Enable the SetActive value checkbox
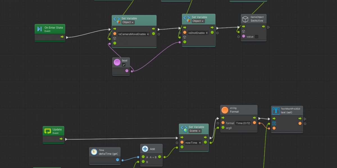This screenshot has height=168, width=337. 256,37
